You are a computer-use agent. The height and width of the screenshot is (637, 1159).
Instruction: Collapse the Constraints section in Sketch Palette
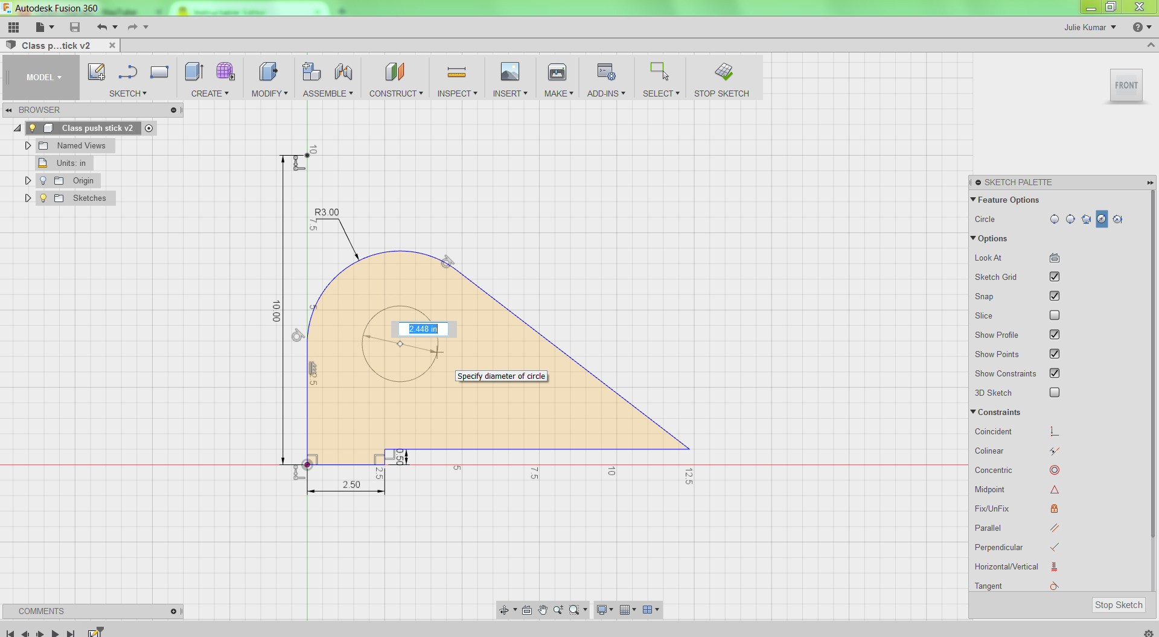click(x=973, y=412)
